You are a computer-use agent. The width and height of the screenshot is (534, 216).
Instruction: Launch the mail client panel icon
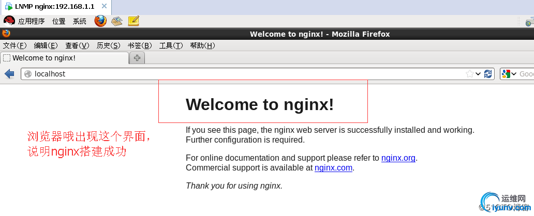pos(117,21)
